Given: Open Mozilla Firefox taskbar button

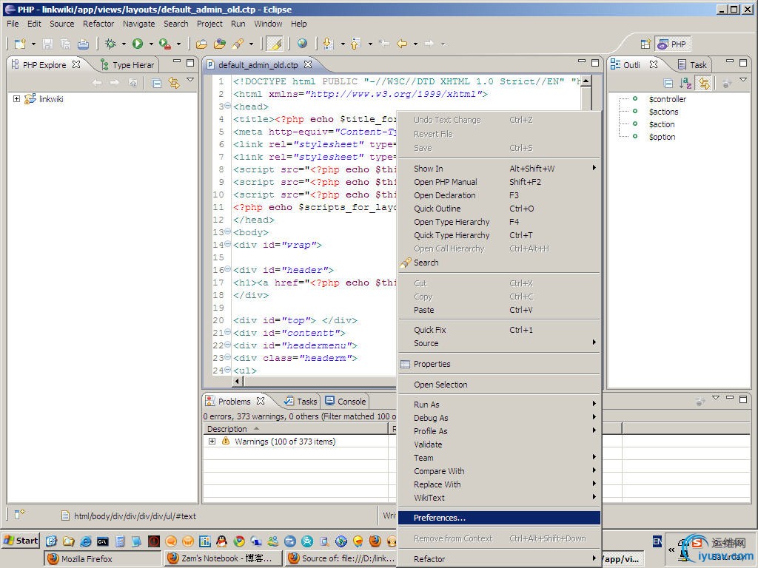Looking at the screenshot, I should click(x=103, y=559).
